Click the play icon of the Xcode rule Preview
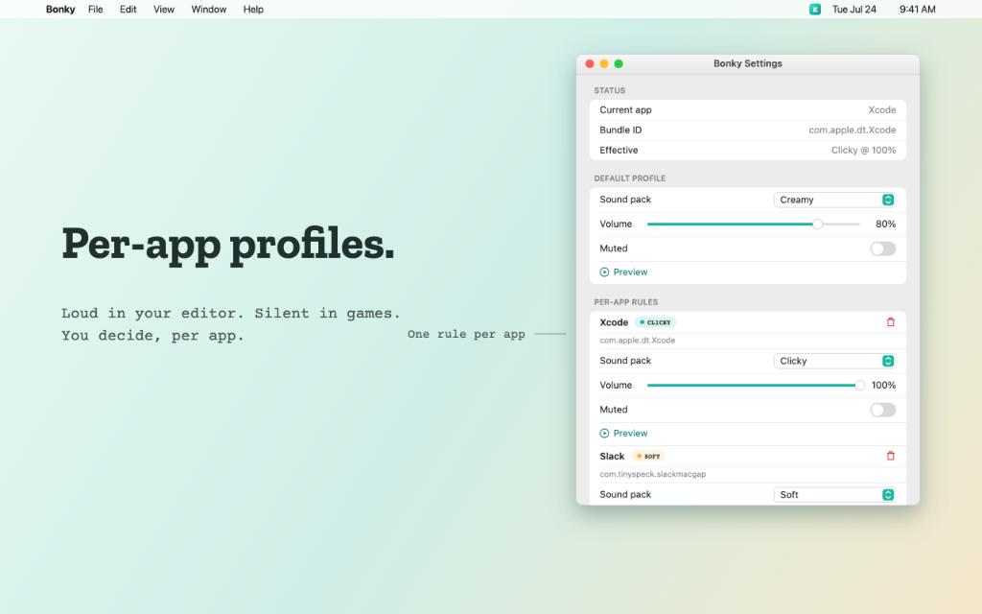The height and width of the screenshot is (614, 982). click(x=604, y=433)
